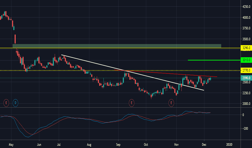Click the 2500.0 price axis label
The image size is (252, 148).
tap(246, 82)
